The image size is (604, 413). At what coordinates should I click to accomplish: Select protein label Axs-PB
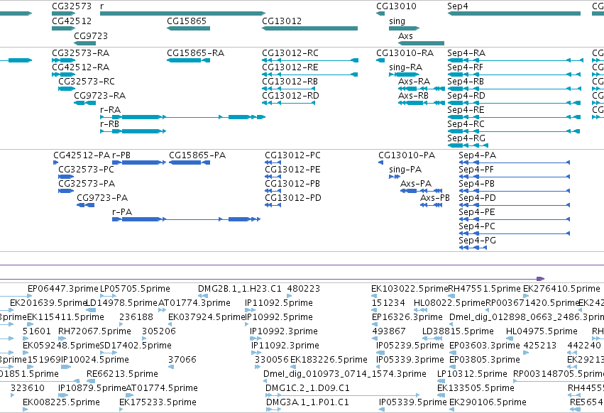tap(435, 198)
